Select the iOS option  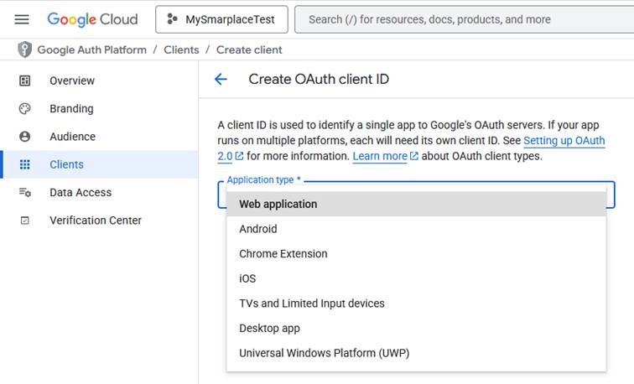coord(247,278)
